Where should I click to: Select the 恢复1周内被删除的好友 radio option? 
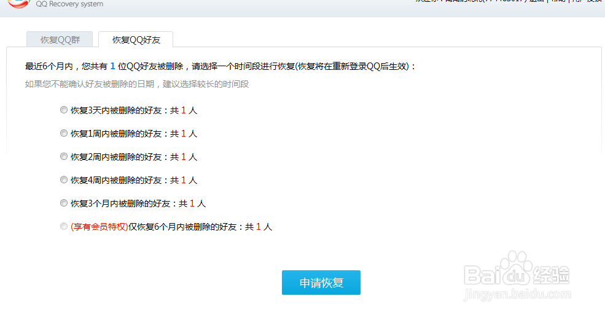click(x=64, y=133)
